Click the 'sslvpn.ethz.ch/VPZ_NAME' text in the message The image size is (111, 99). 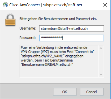tap(43, 56)
